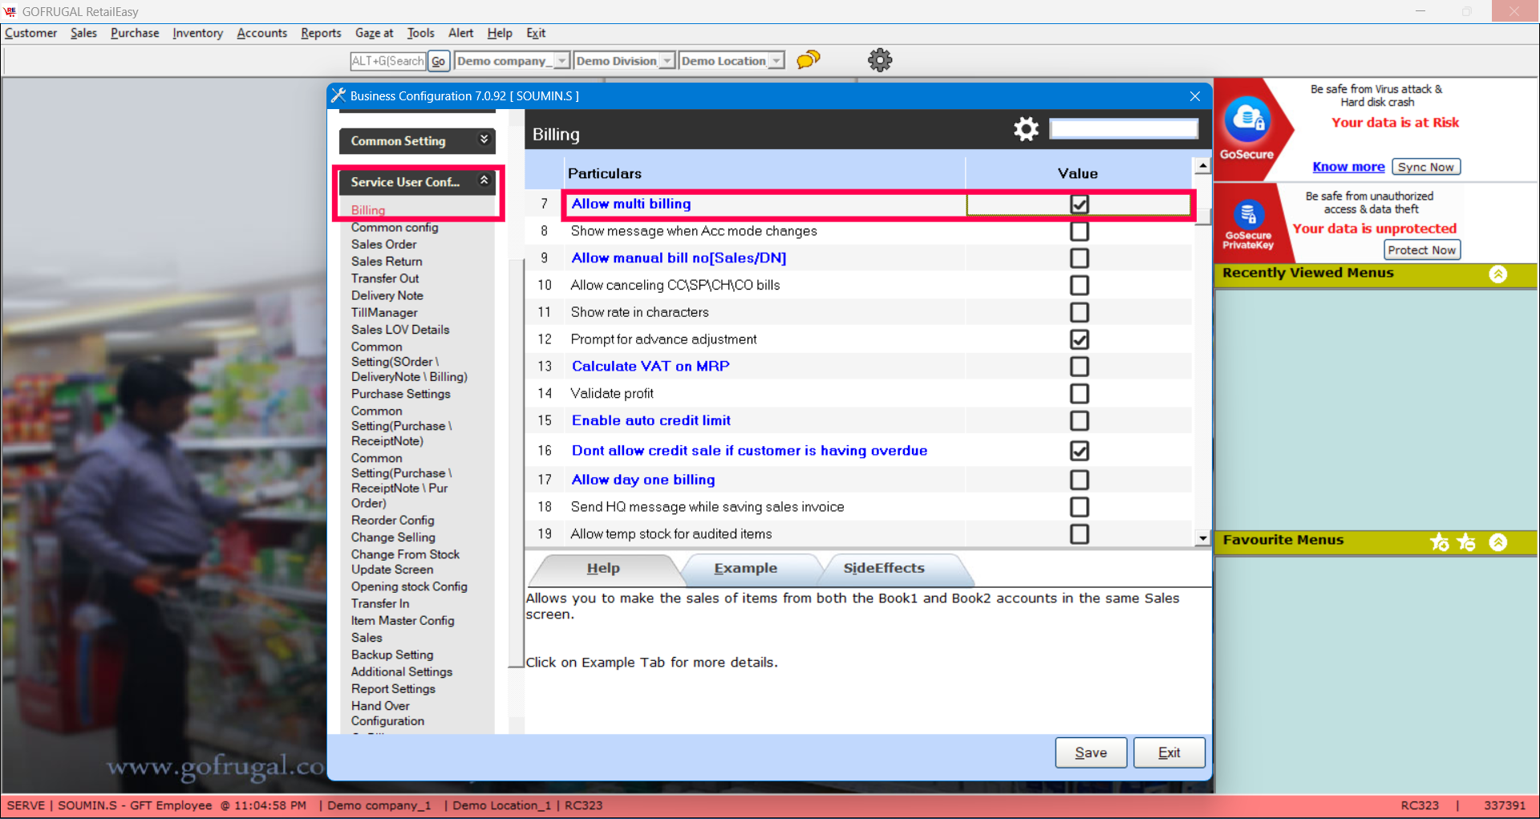
Task: Enable Allow temp stock for audited items
Action: point(1080,534)
